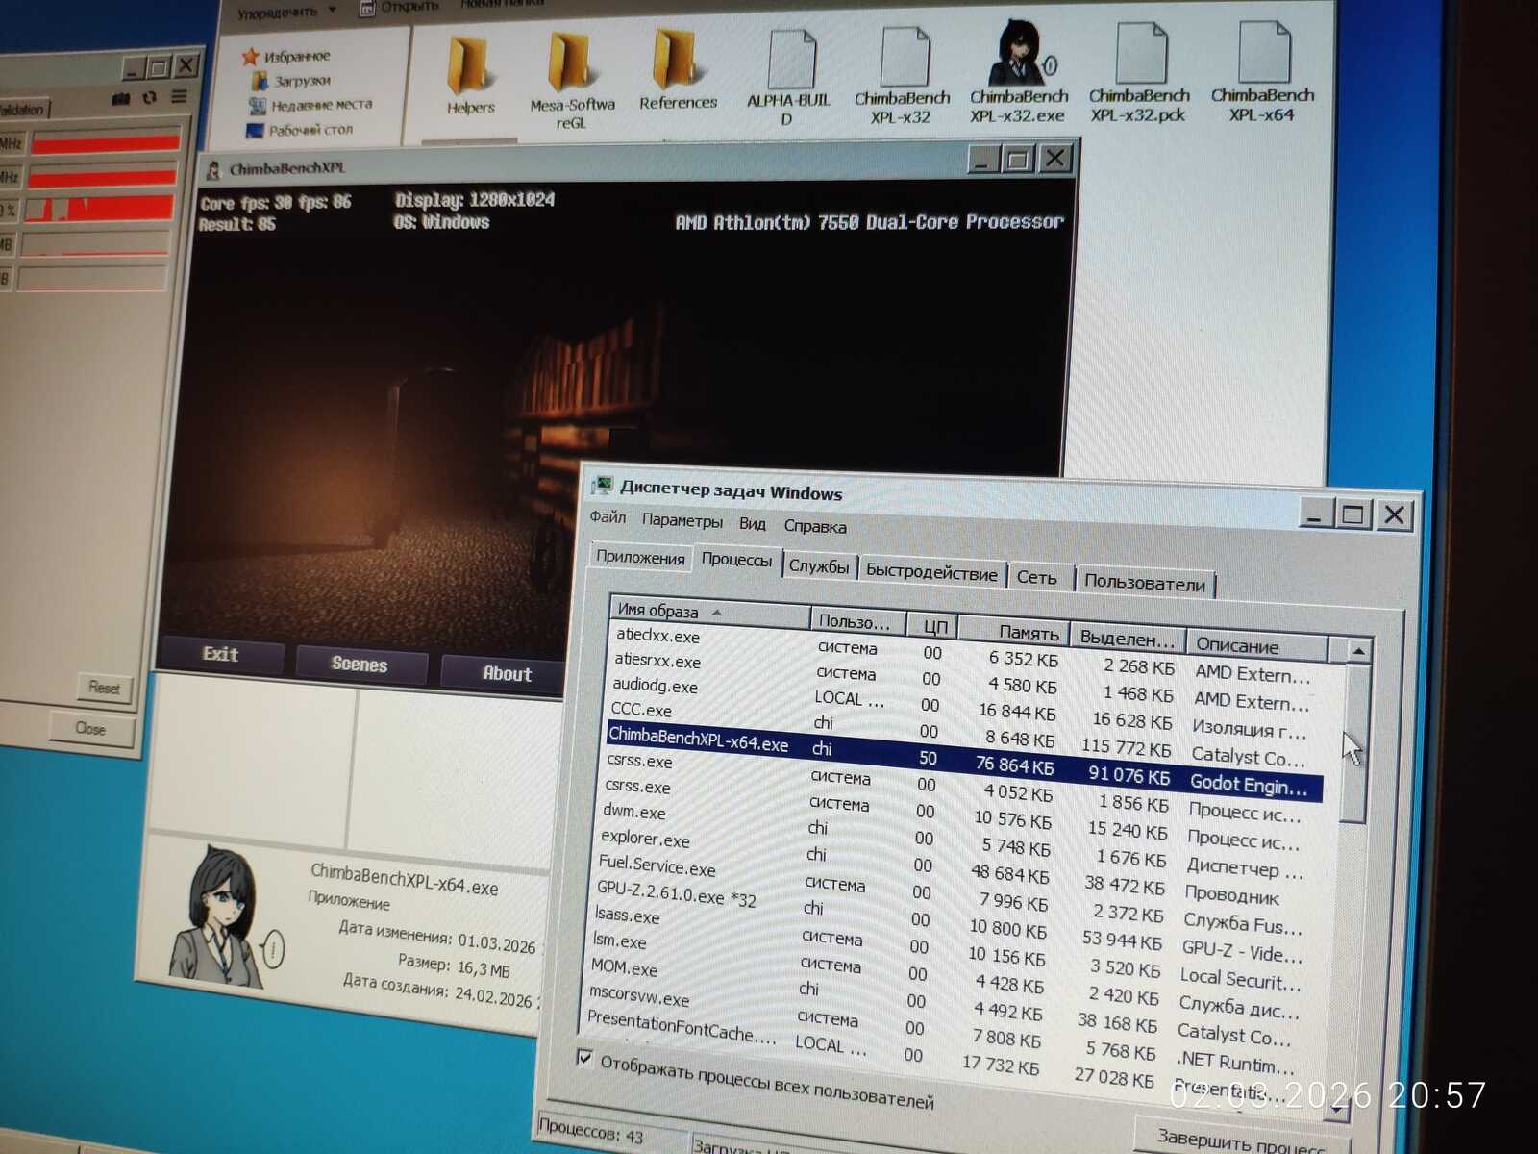
Task: Go to Загрузки in the Explorer sidebar
Action: pyautogui.click(x=292, y=81)
